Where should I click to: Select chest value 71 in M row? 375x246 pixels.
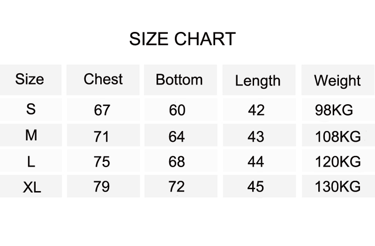coord(102,137)
